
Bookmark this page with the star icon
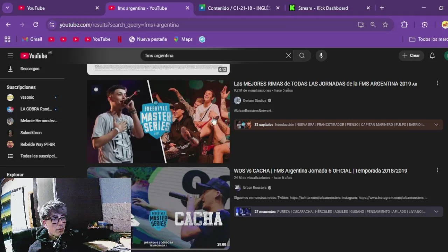point(385,25)
